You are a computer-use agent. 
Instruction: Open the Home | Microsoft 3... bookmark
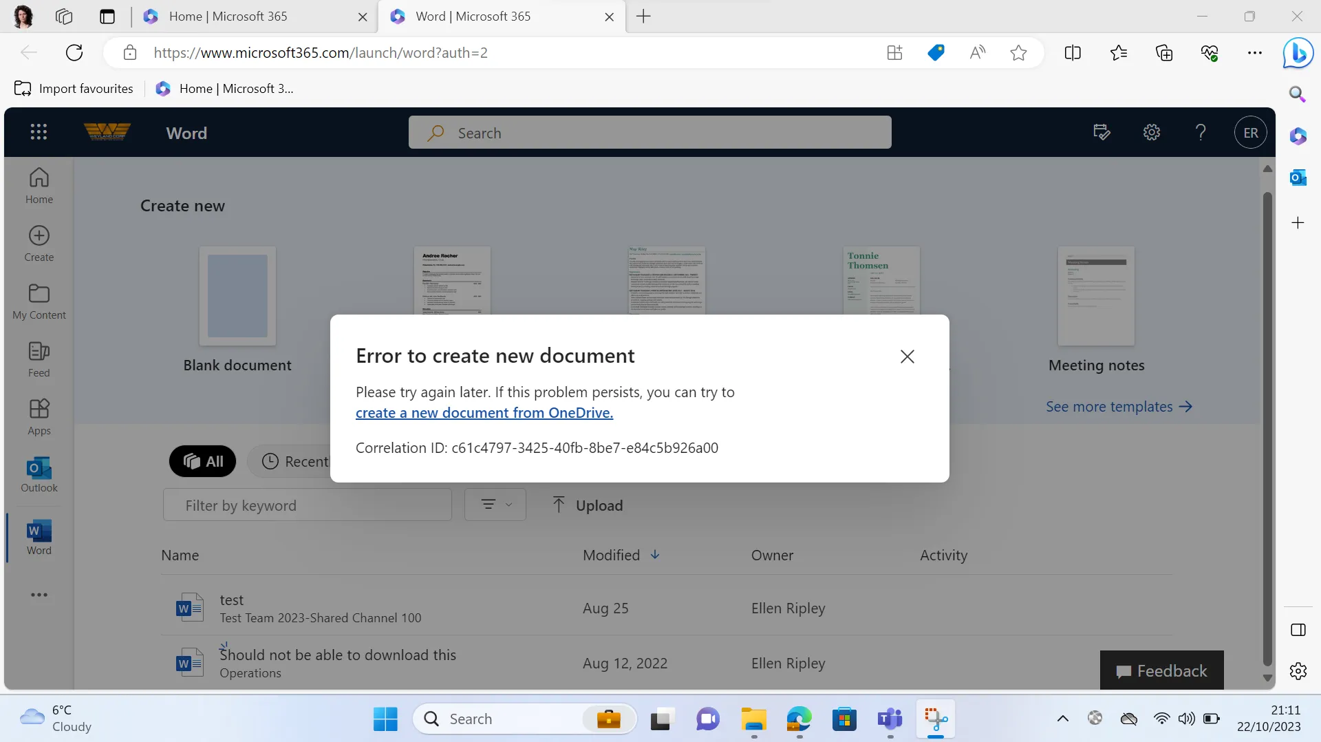click(225, 89)
